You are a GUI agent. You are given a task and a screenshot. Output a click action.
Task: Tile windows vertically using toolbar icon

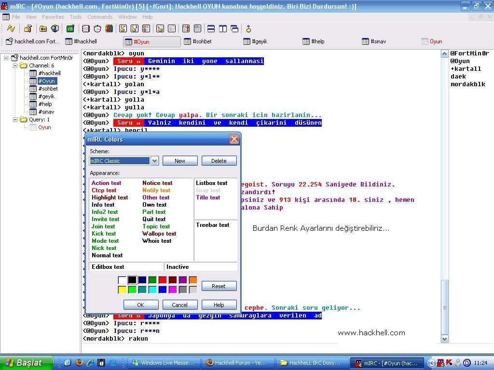coord(223,28)
